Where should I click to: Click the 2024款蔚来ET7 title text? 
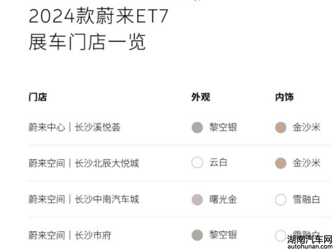coord(99,15)
